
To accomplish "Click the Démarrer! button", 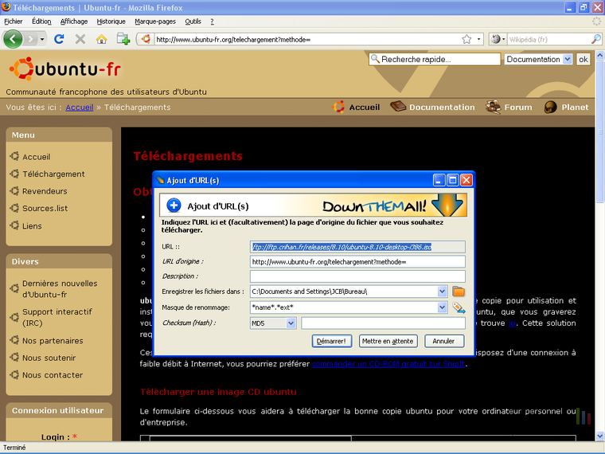I will (x=331, y=341).
